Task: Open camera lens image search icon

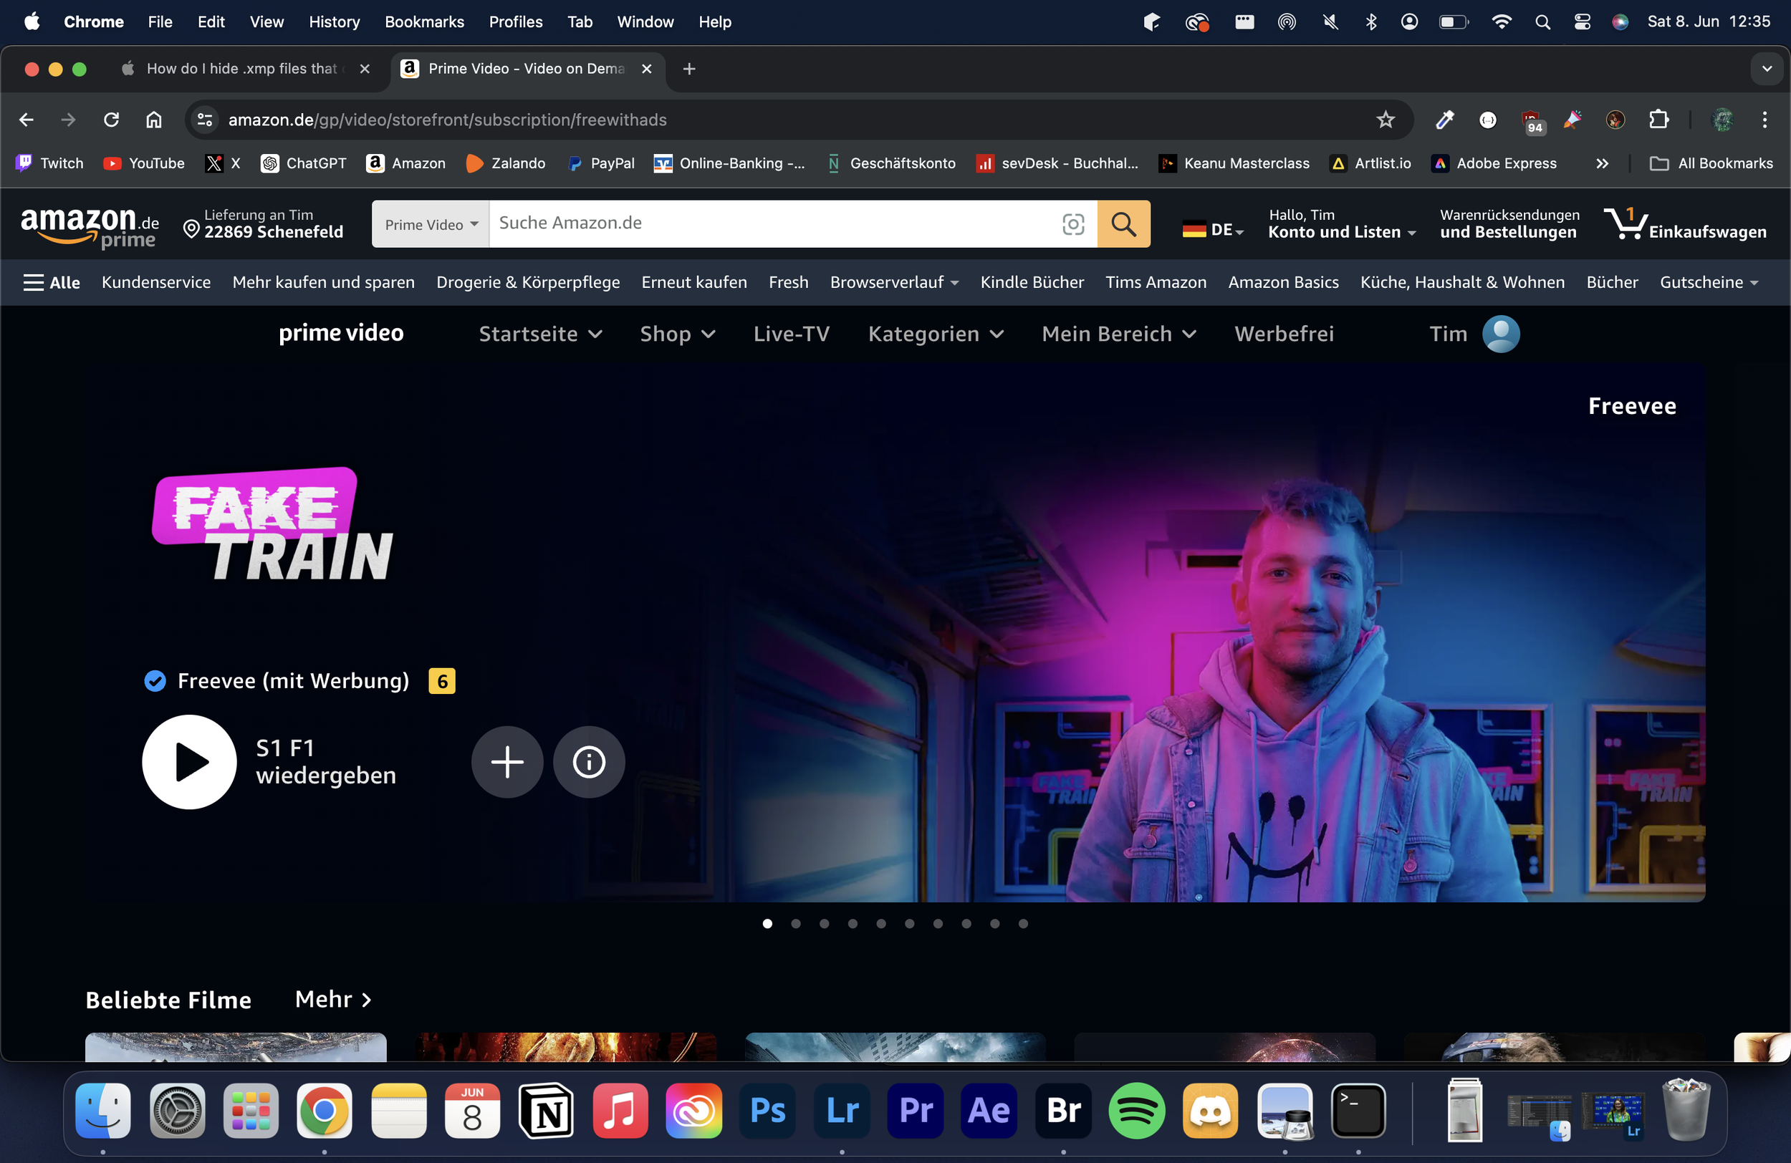Action: pyautogui.click(x=1073, y=223)
